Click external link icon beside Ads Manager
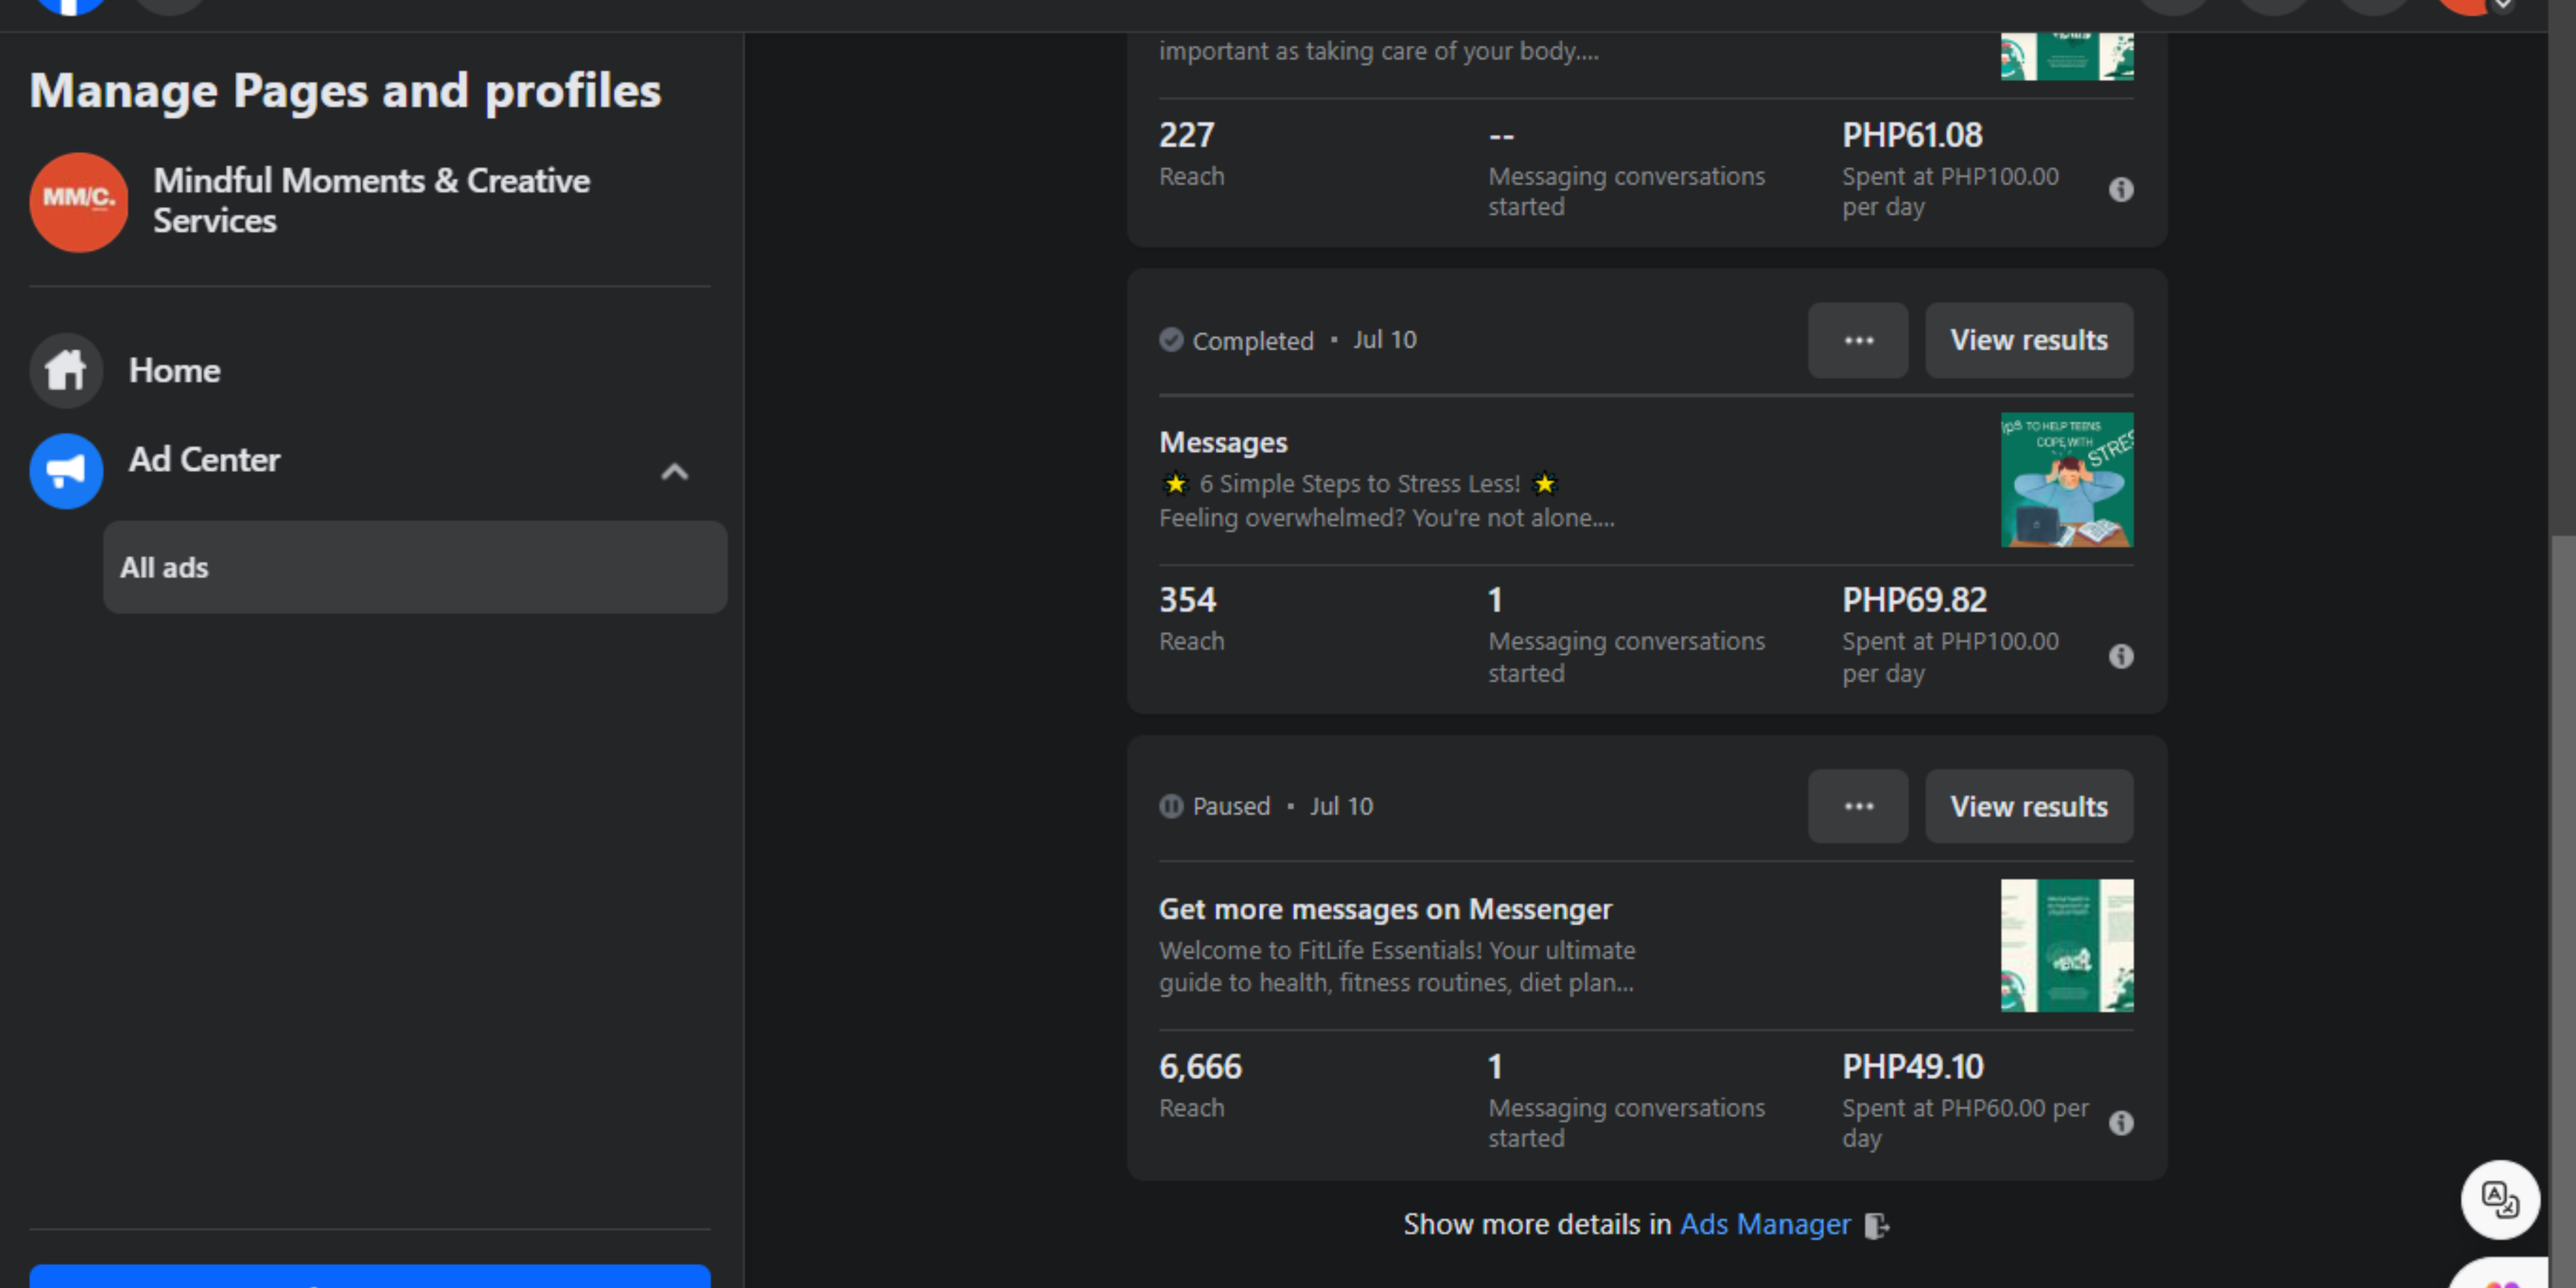 (x=1876, y=1226)
